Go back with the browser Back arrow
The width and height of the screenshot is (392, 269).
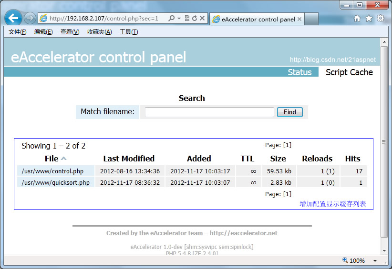[13, 18]
